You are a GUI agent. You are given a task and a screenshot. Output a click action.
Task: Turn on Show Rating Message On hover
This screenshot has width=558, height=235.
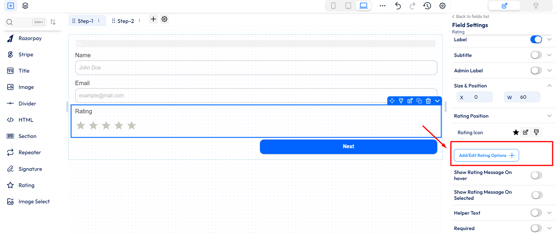tap(536, 175)
